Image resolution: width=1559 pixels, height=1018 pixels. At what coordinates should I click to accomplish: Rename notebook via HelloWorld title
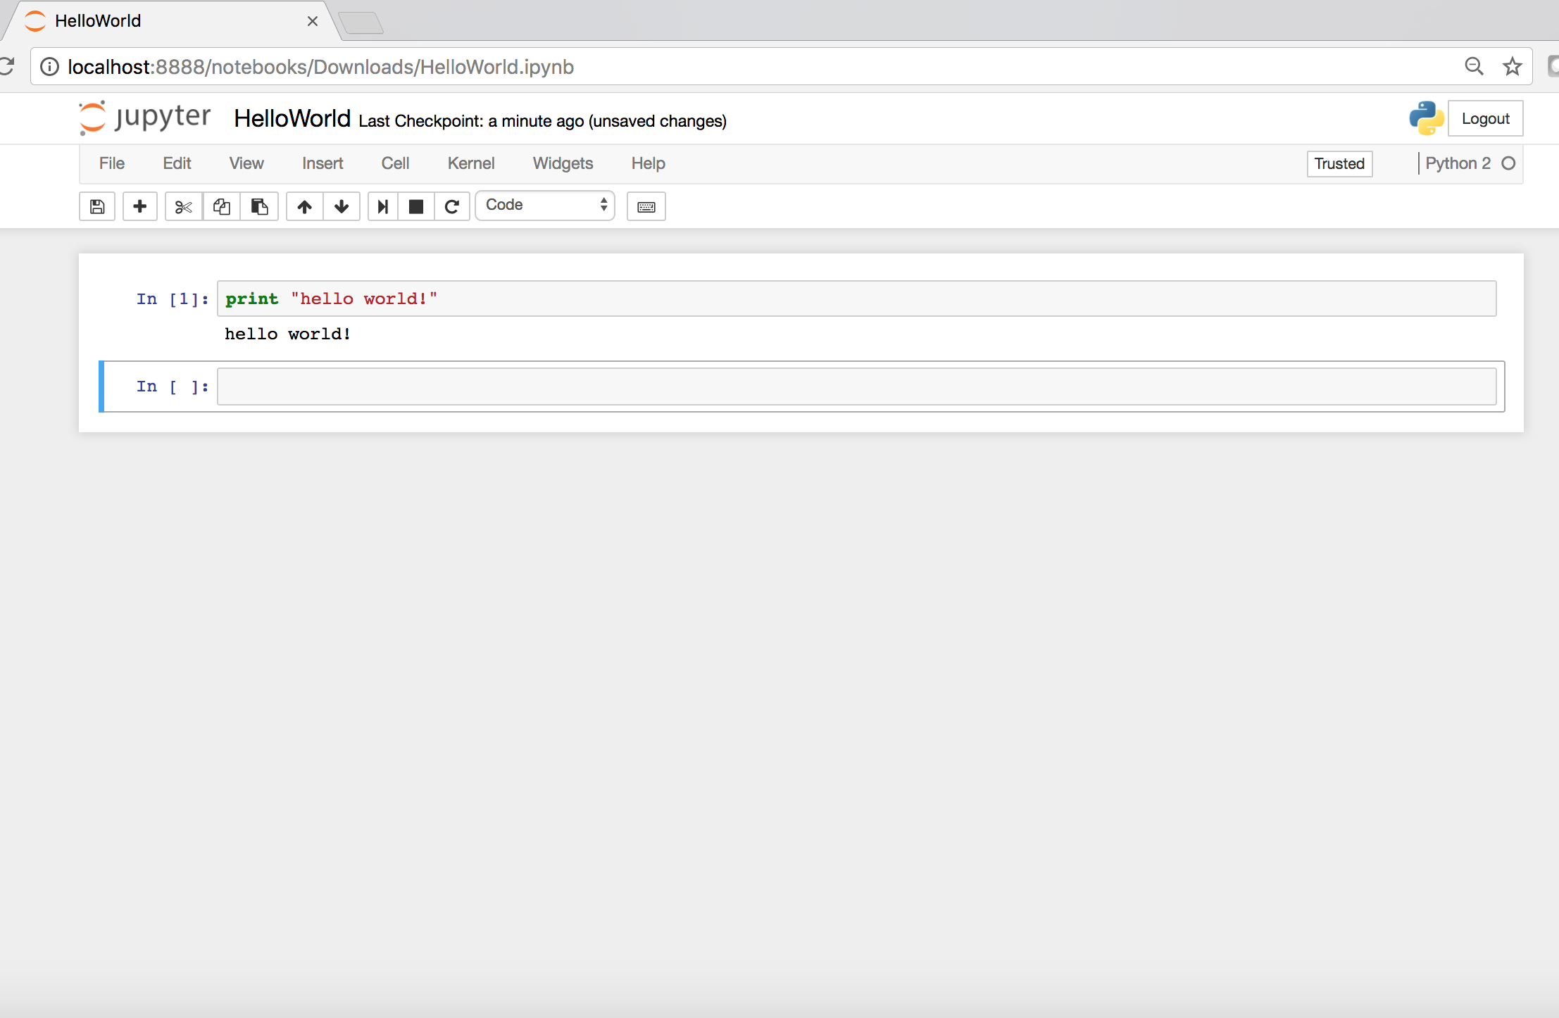pos(292,118)
